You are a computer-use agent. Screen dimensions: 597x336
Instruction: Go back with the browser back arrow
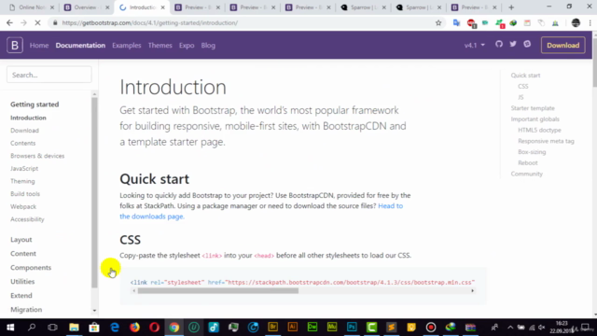[10, 22]
